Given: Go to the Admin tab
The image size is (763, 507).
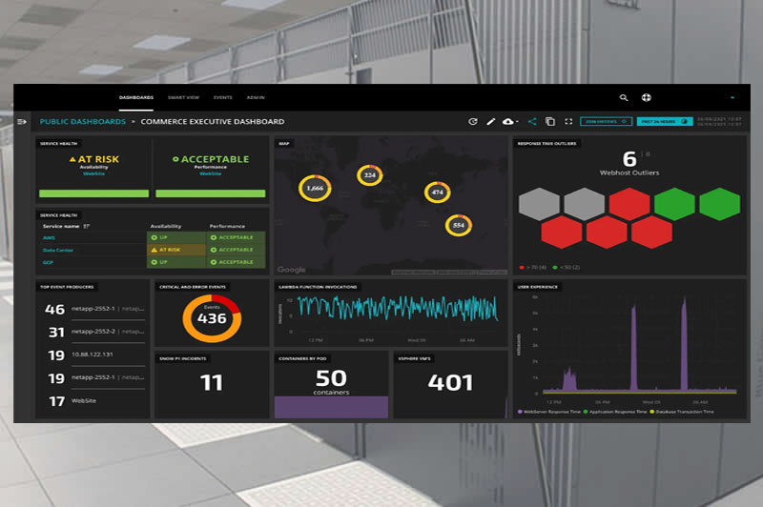Looking at the screenshot, I should coord(255,97).
